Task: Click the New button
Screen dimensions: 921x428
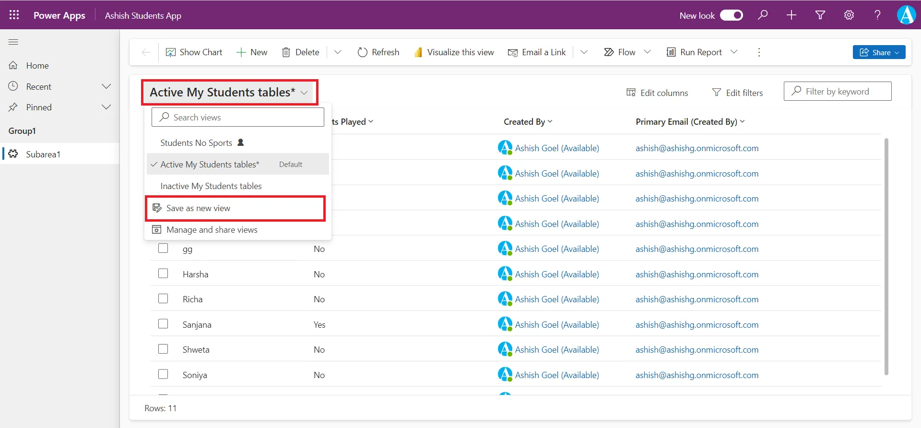Action: 252,52
